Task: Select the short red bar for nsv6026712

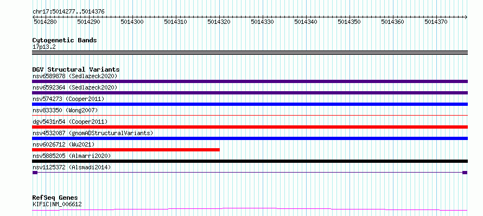Action: 126,150
